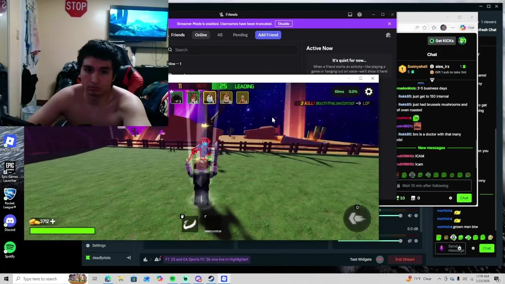Screen dimensions: 505x284
Task: Click the KICKs balance icon showing 10
Action: pos(398,198)
